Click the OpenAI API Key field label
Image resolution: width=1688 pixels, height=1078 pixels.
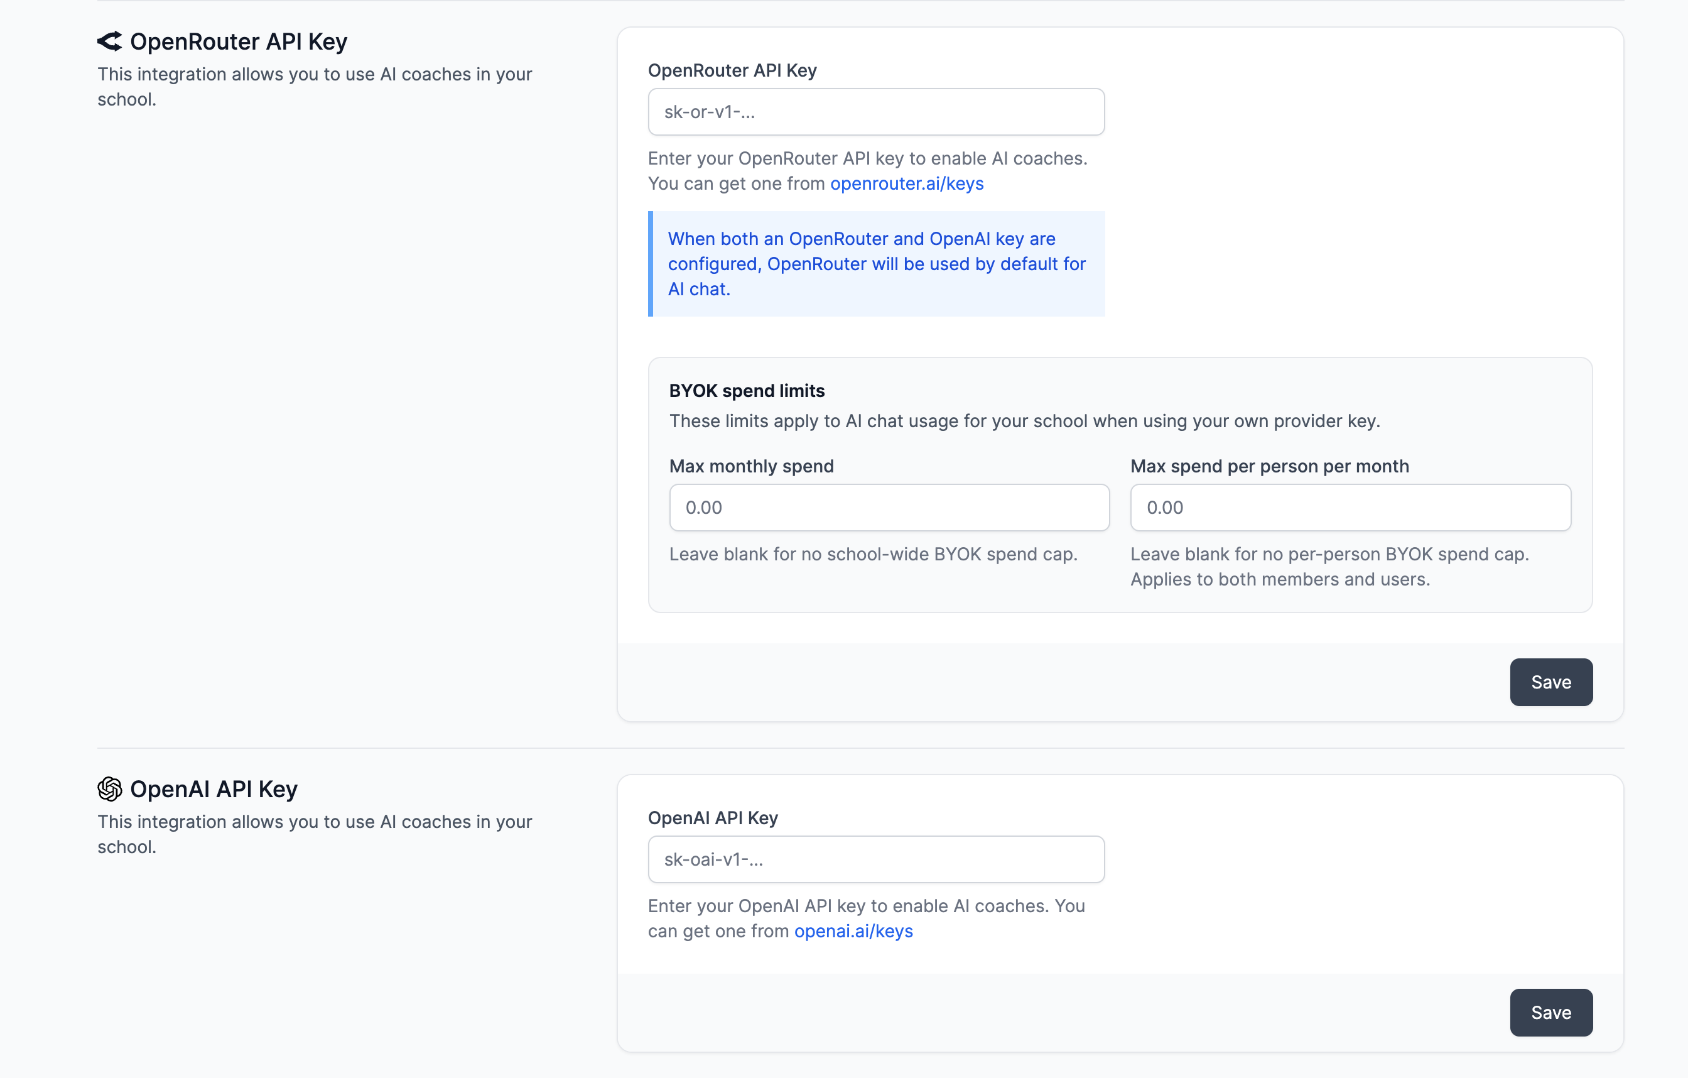pos(712,819)
